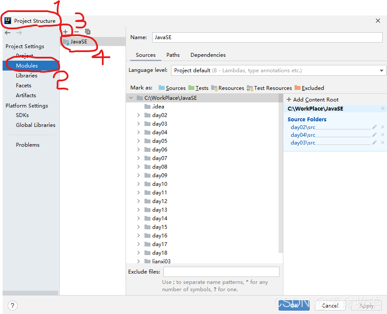Expand the day08 folder
387x314 pixels.
click(x=138, y=166)
